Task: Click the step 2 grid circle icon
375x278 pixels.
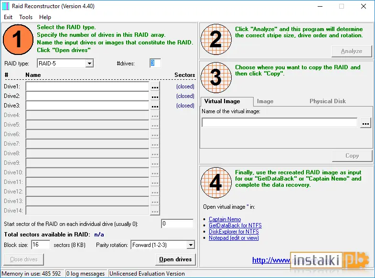Action: [x=216, y=39]
